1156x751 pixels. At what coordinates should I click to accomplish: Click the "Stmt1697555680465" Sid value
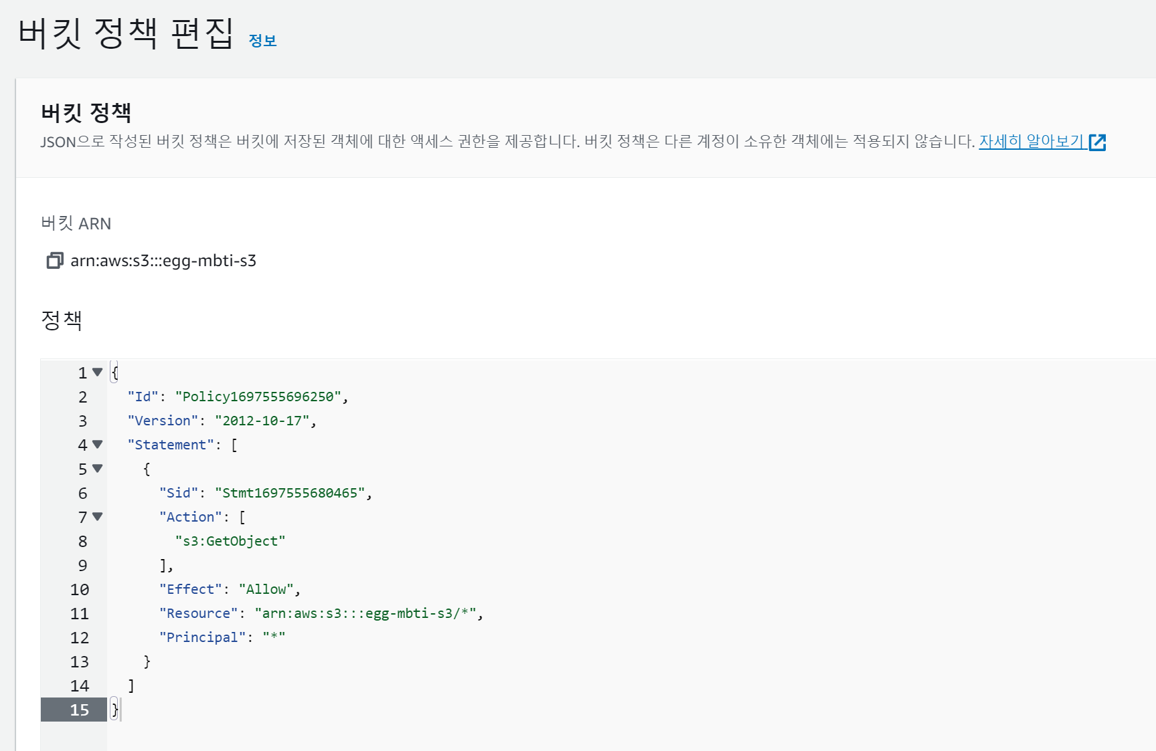290,493
